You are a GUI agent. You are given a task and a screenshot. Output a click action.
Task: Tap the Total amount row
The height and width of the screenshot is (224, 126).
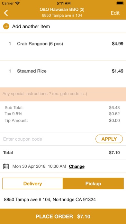tap(63, 153)
